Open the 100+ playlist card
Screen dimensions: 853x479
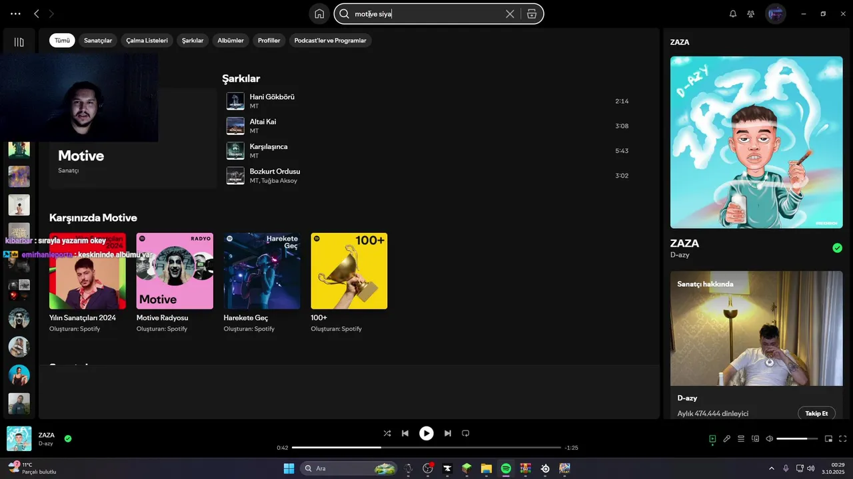pyautogui.click(x=349, y=283)
